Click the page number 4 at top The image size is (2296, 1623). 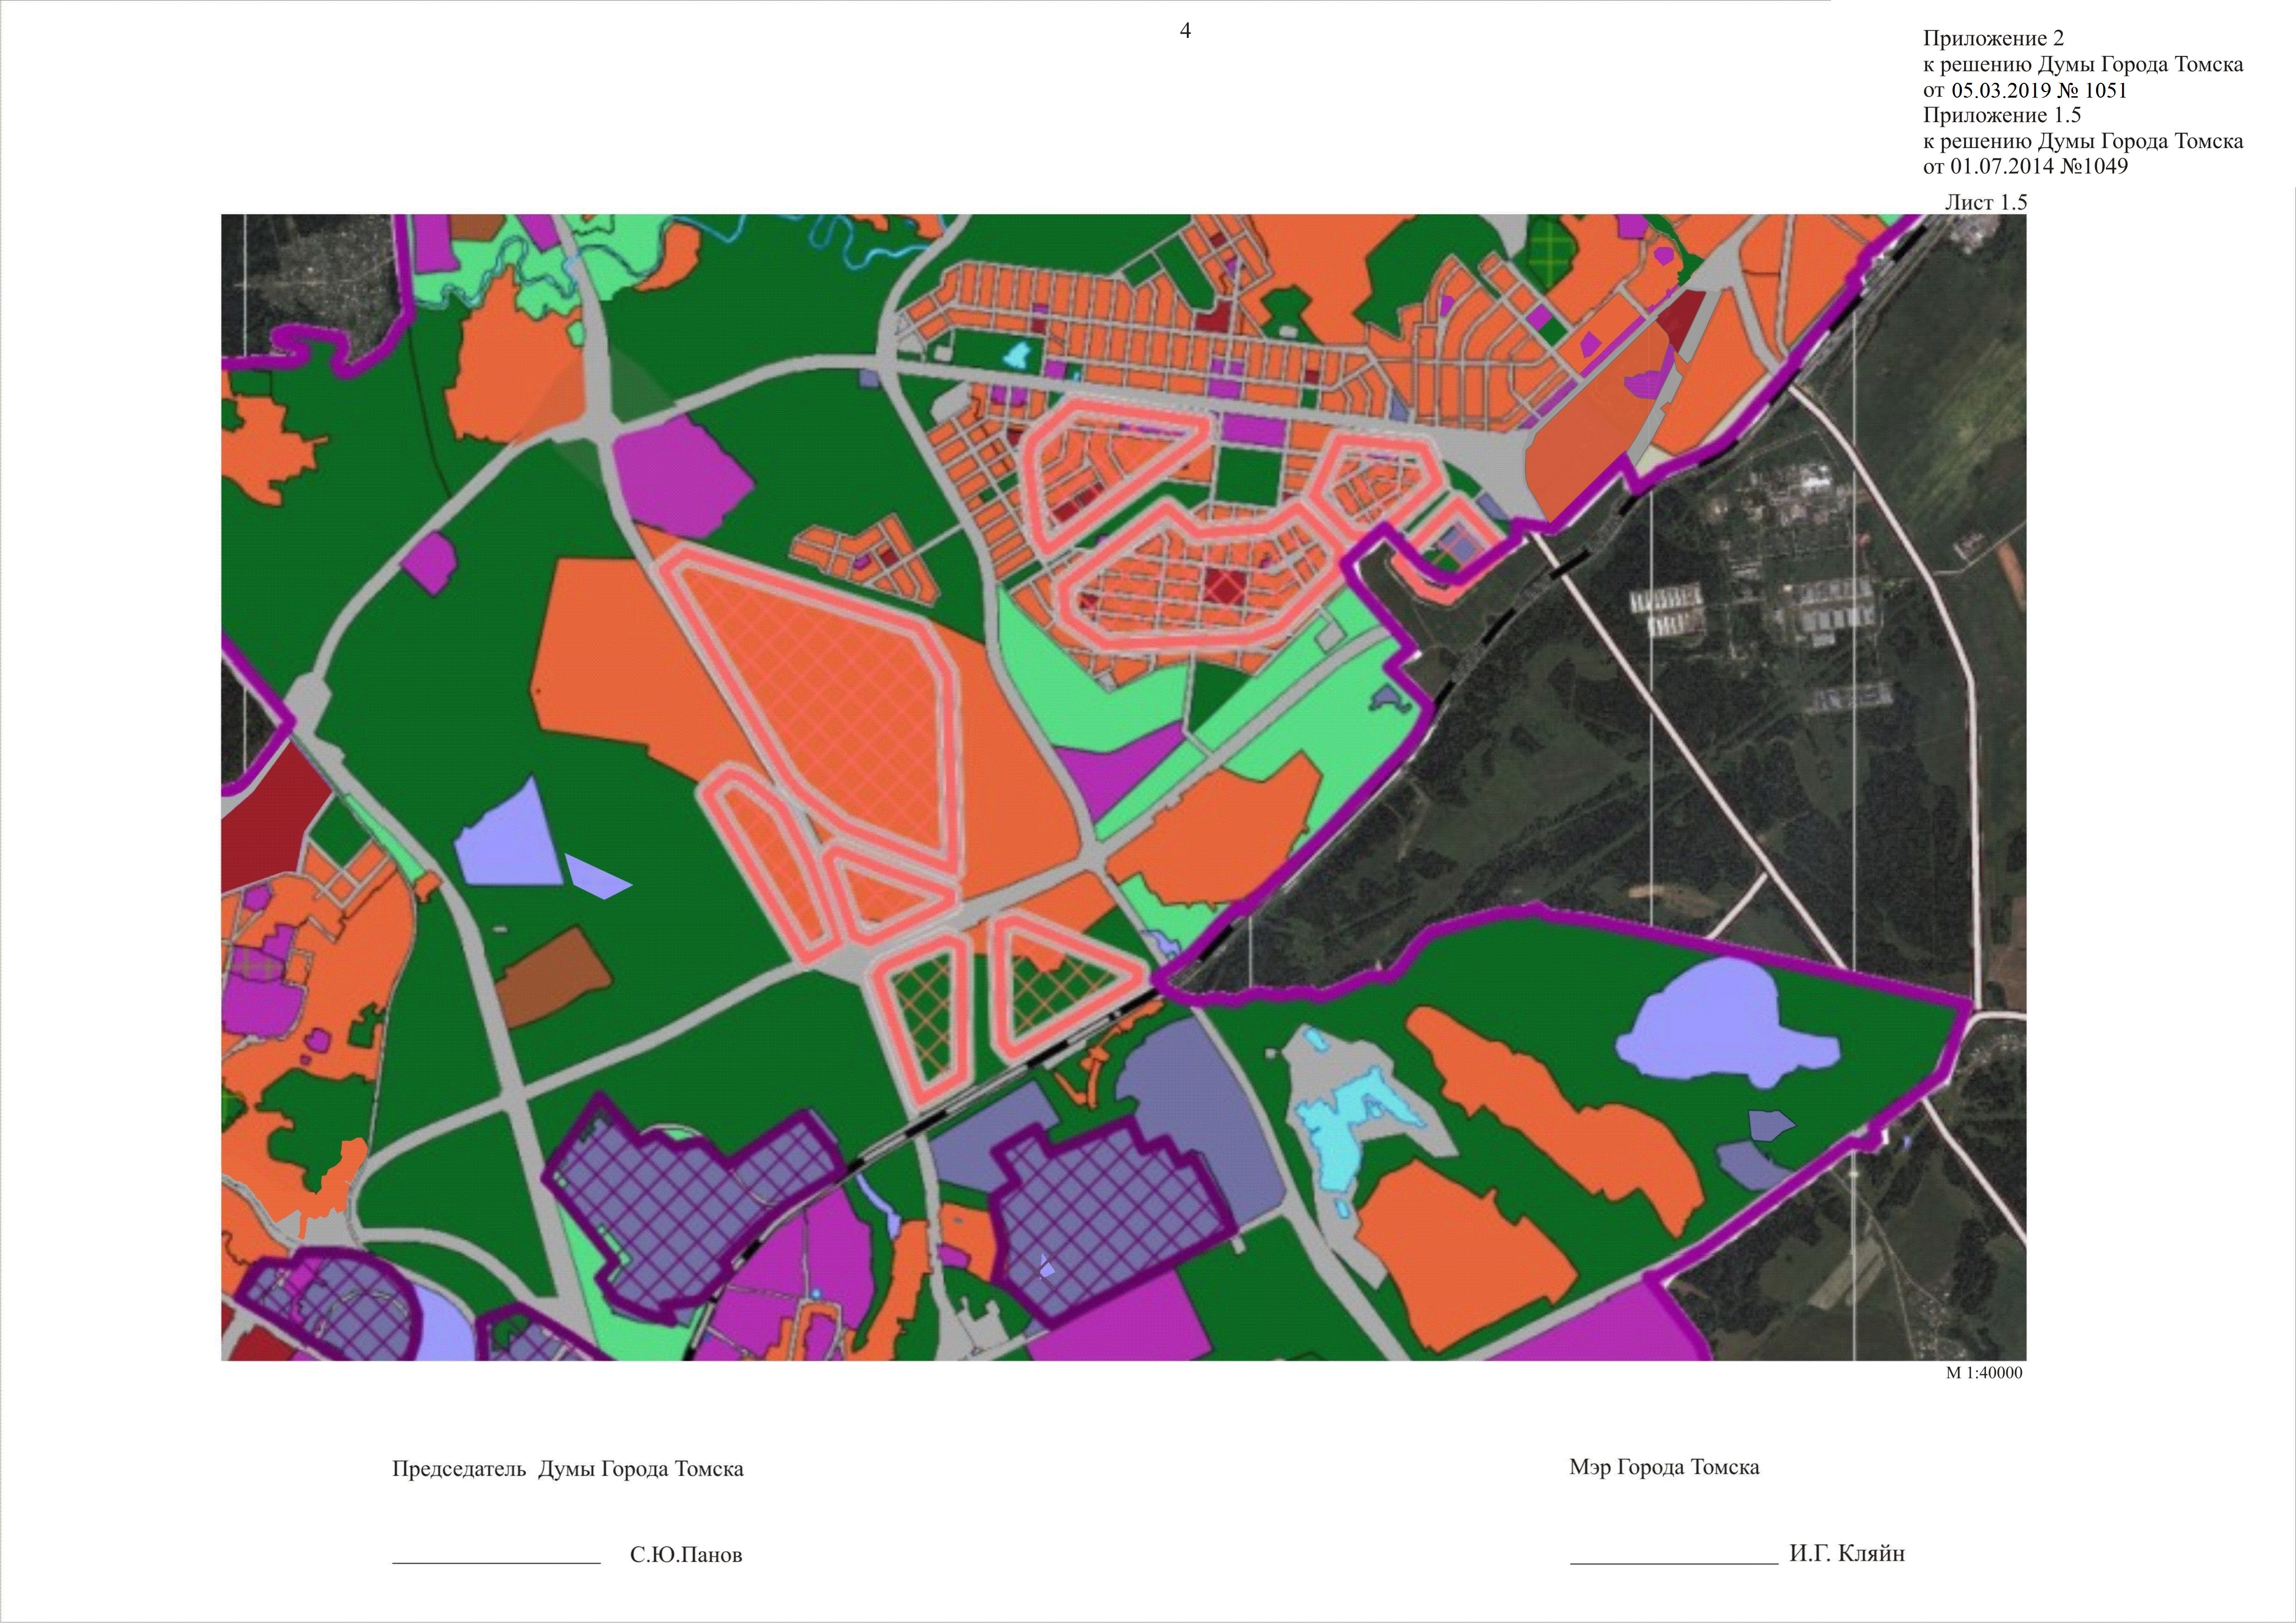[1185, 31]
